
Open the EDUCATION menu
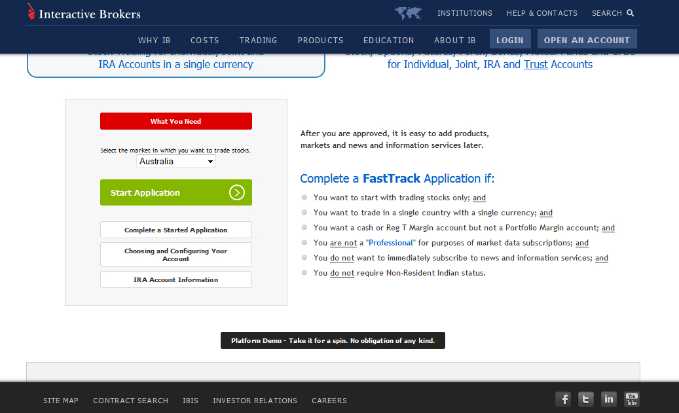[389, 41]
